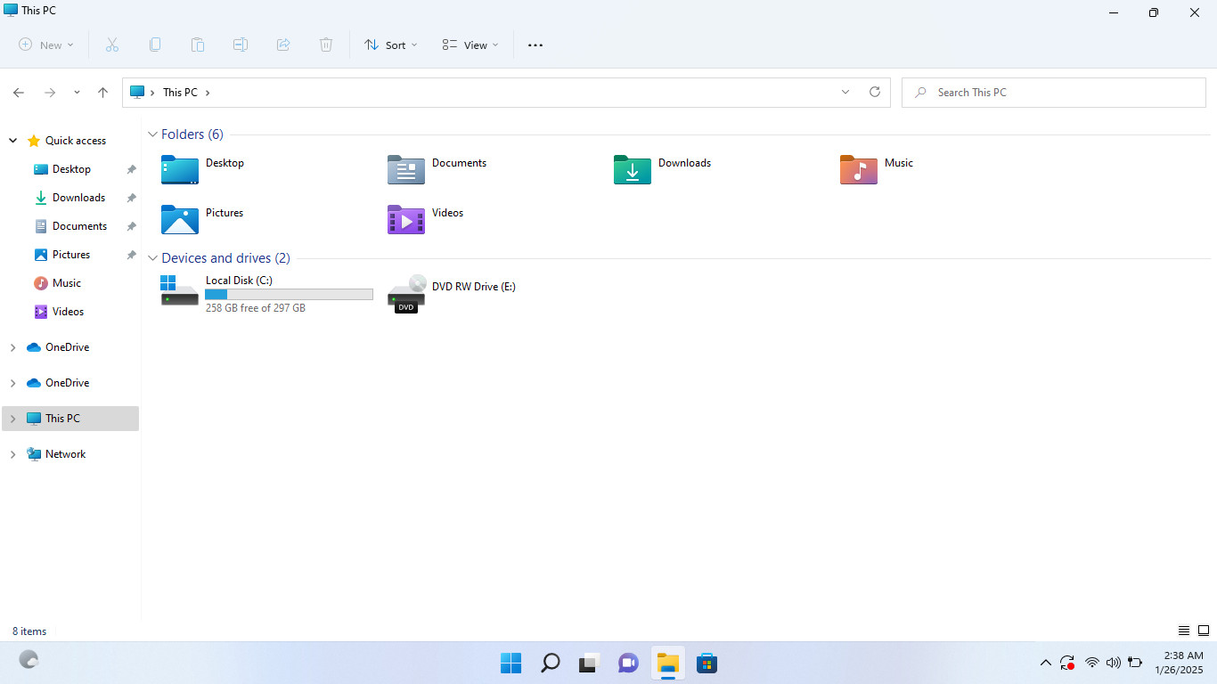This screenshot has height=684, width=1217.
Task: Select Documents in the Quick access sidebar
Action: [x=79, y=226]
